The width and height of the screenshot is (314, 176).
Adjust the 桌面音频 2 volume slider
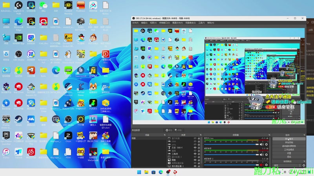(x=231, y=165)
